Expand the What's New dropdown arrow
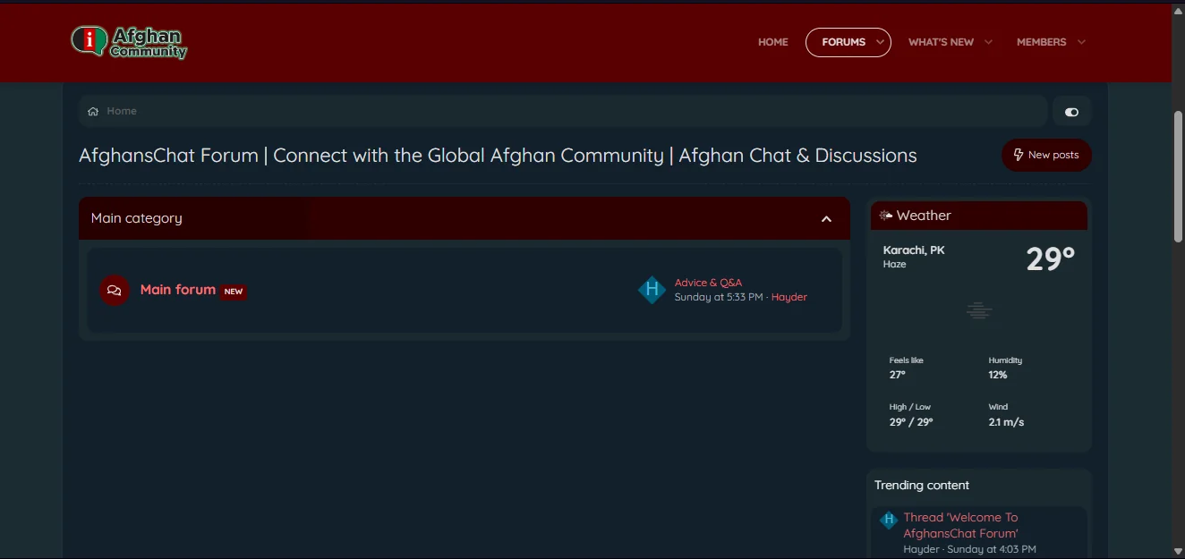This screenshot has height=559, width=1185. click(988, 42)
